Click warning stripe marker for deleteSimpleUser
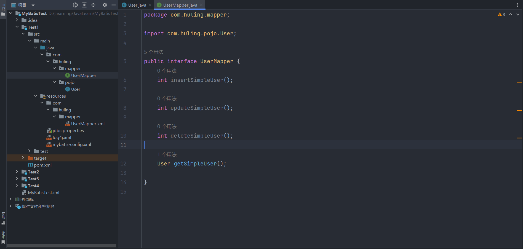The width and height of the screenshot is (523, 249). tap(519, 138)
